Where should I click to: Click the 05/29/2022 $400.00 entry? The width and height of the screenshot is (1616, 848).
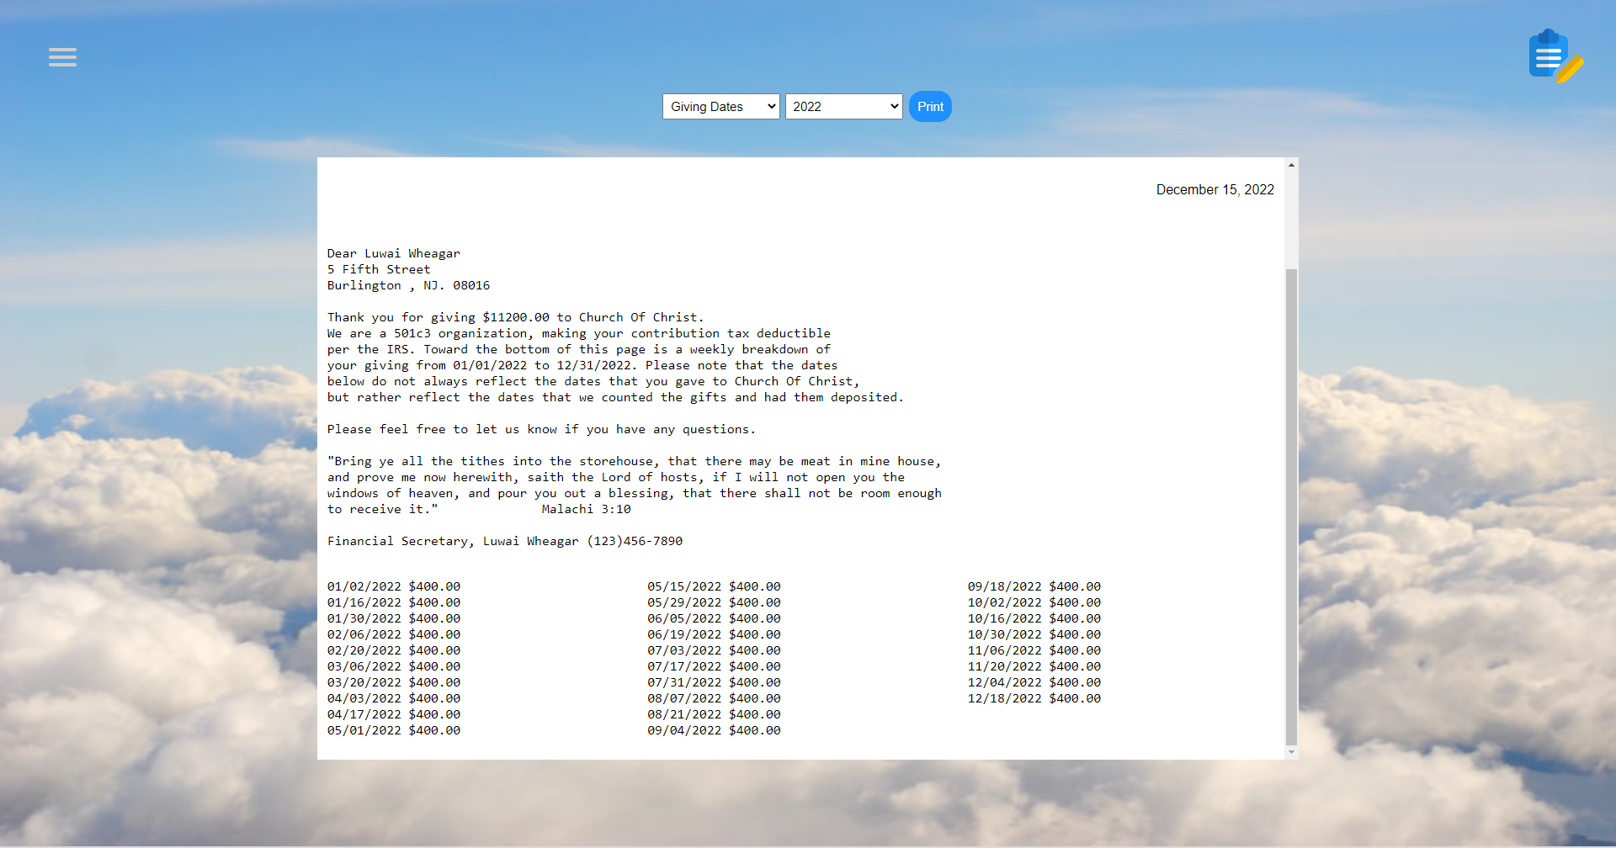tap(714, 602)
